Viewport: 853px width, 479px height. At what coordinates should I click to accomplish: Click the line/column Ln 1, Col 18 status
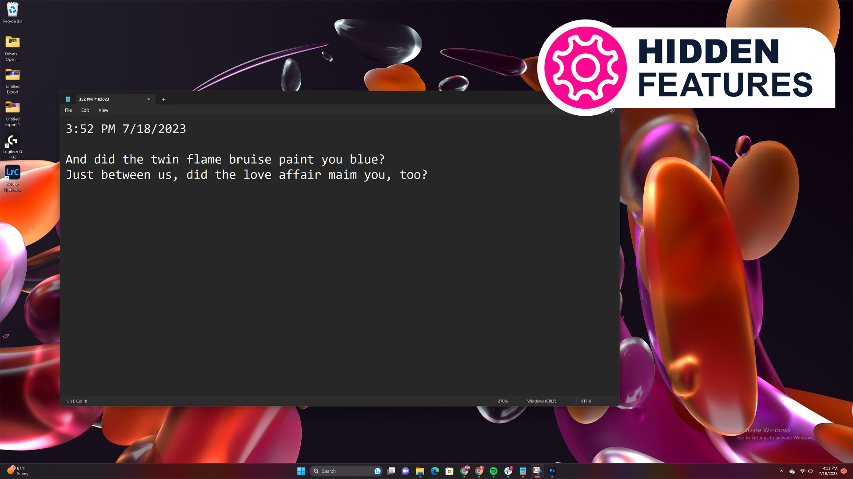click(x=77, y=400)
